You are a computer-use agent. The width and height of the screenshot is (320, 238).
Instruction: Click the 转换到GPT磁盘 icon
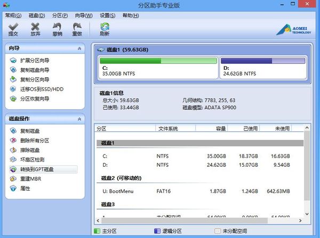point(13,169)
